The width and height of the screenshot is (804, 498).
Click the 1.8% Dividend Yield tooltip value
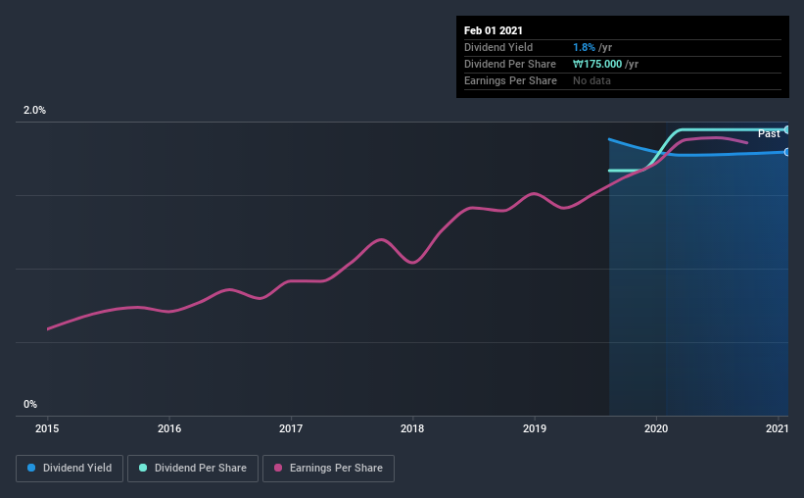[x=584, y=47]
